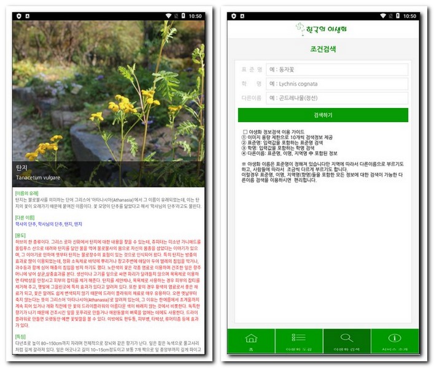This screenshot has height=368, width=434.
Task: Click the 표준명 input field (예: 동자꽃)
Action: coord(337,69)
